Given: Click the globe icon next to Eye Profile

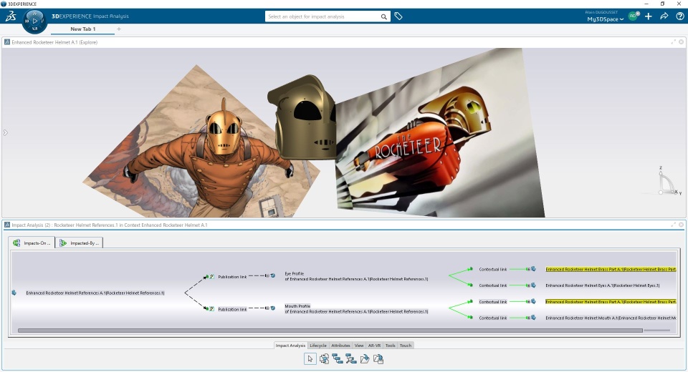Looking at the screenshot, I should (273, 275).
